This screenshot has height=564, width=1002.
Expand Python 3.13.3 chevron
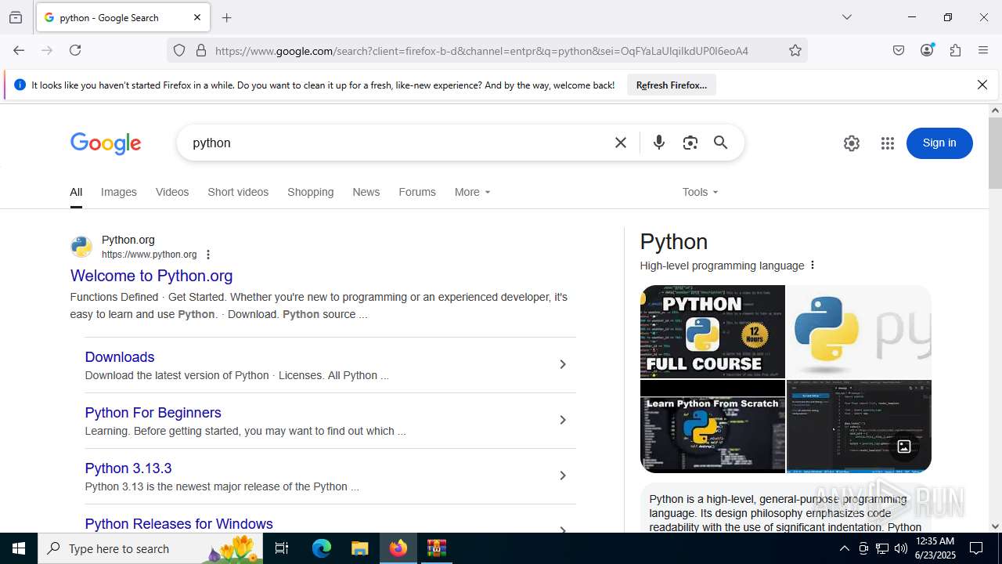(562, 475)
